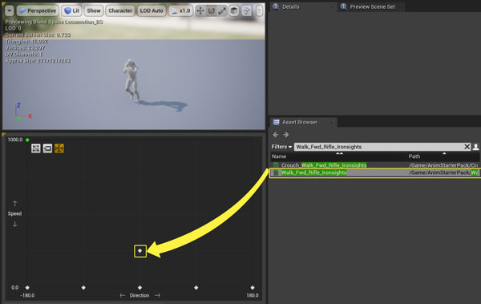The height and width of the screenshot is (304, 481).
Task: Select the translate mode icon
Action: 200,11
